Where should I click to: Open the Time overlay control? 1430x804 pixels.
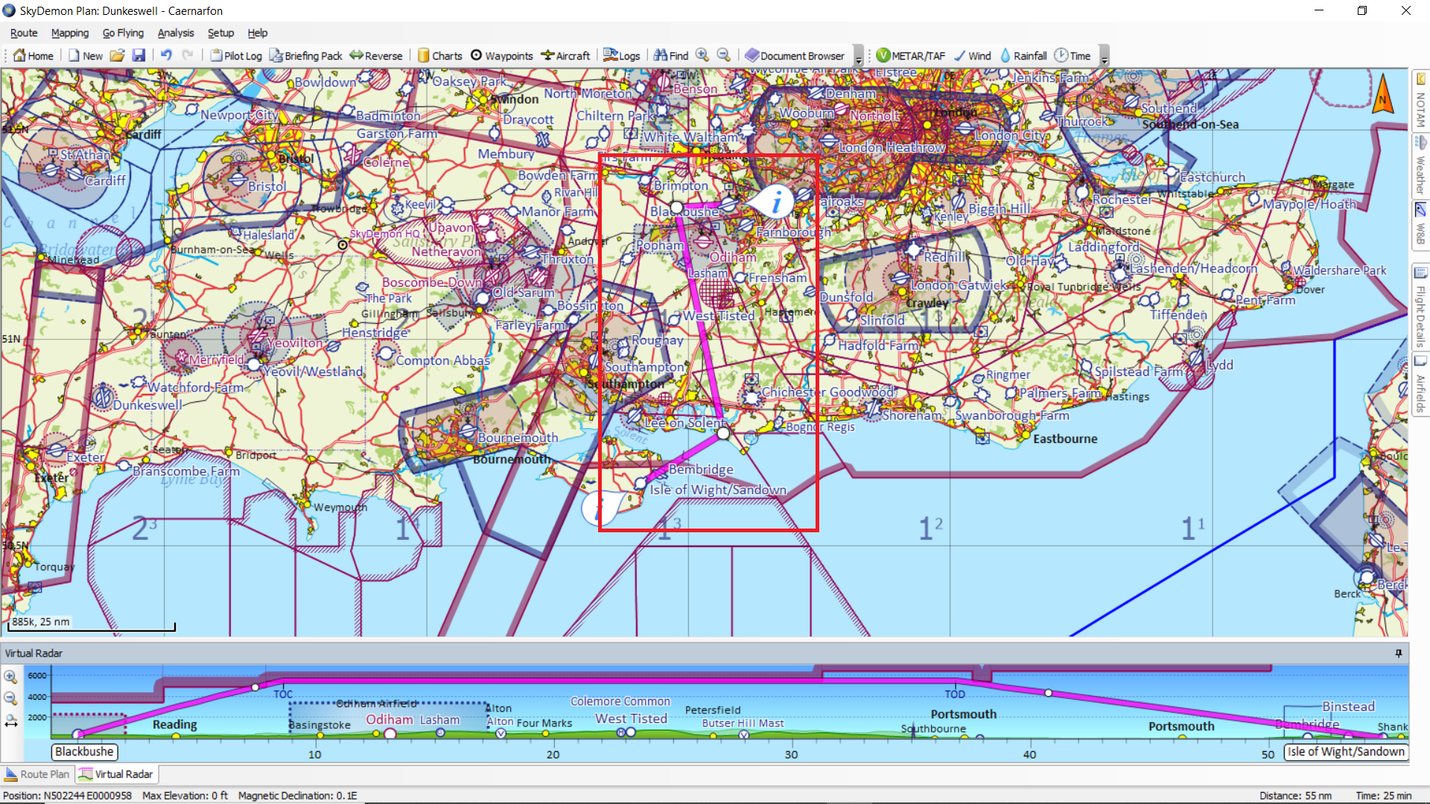[1072, 56]
